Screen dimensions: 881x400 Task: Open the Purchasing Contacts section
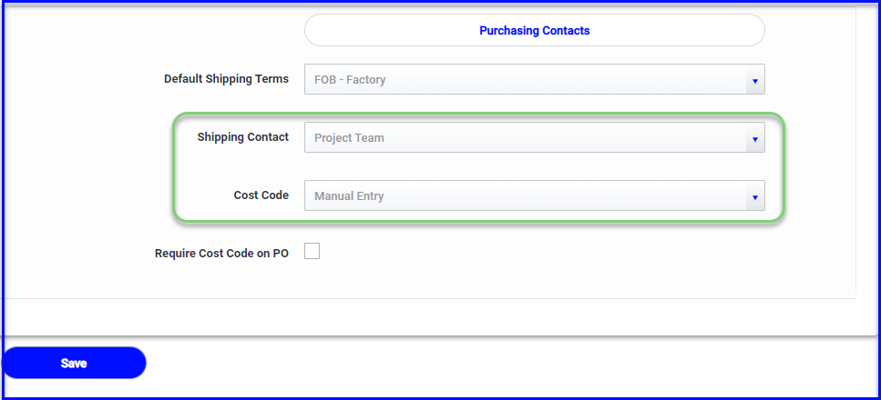coord(534,30)
